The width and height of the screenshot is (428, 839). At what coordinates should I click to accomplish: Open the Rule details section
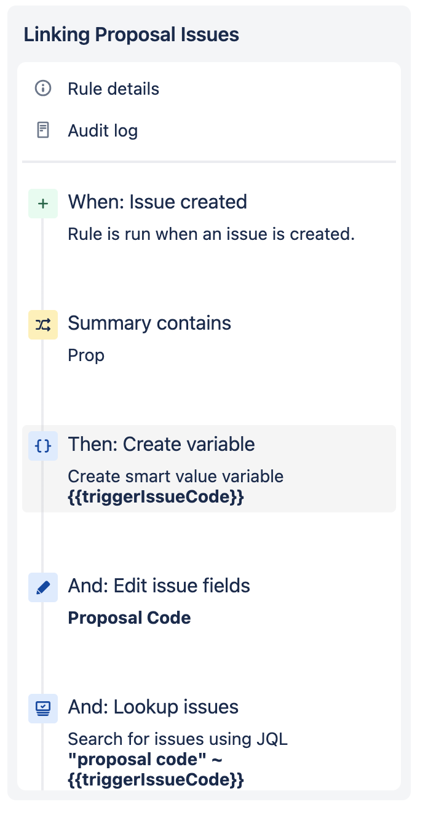(x=113, y=89)
